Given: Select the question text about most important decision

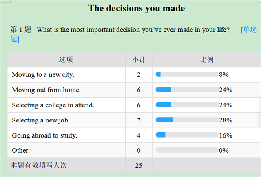Looking at the screenshot, I should coord(133,30).
